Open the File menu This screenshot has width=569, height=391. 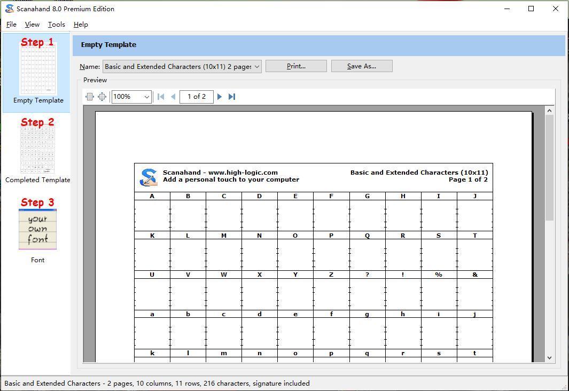pos(11,25)
